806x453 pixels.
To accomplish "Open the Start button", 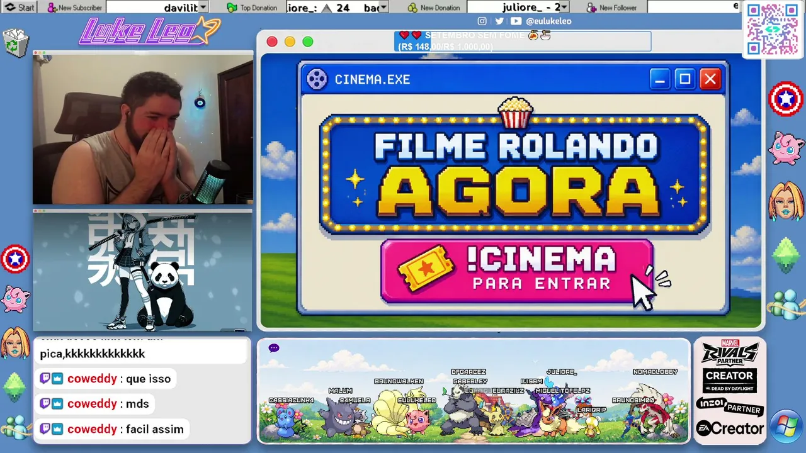I will point(20,8).
